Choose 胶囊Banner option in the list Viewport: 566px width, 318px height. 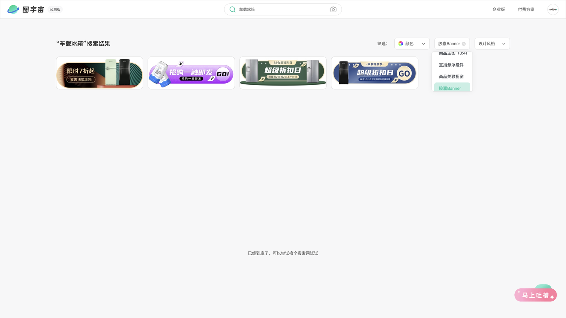pos(452,87)
